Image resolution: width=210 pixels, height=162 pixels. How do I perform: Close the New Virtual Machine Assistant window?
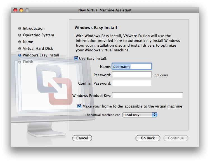click(x=15, y=10)
